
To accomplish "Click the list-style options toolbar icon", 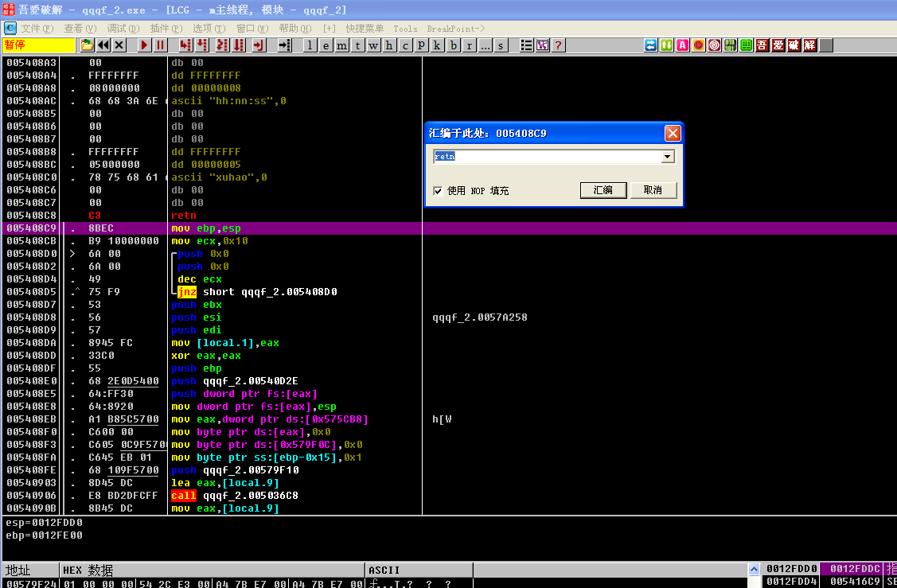I will 526,45.
